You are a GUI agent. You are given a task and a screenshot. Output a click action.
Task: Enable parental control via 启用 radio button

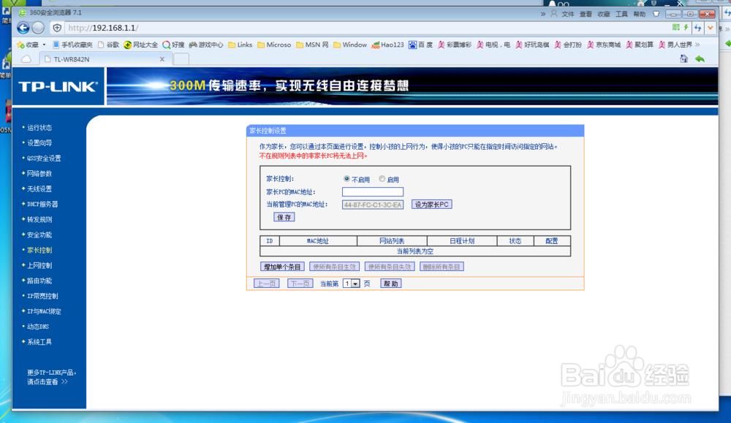click(382, 178)
